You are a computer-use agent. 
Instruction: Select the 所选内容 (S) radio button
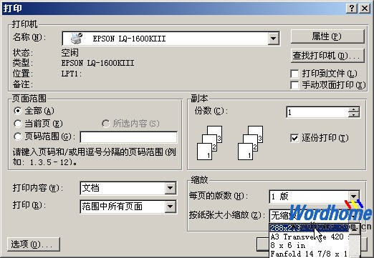(105, 124)
